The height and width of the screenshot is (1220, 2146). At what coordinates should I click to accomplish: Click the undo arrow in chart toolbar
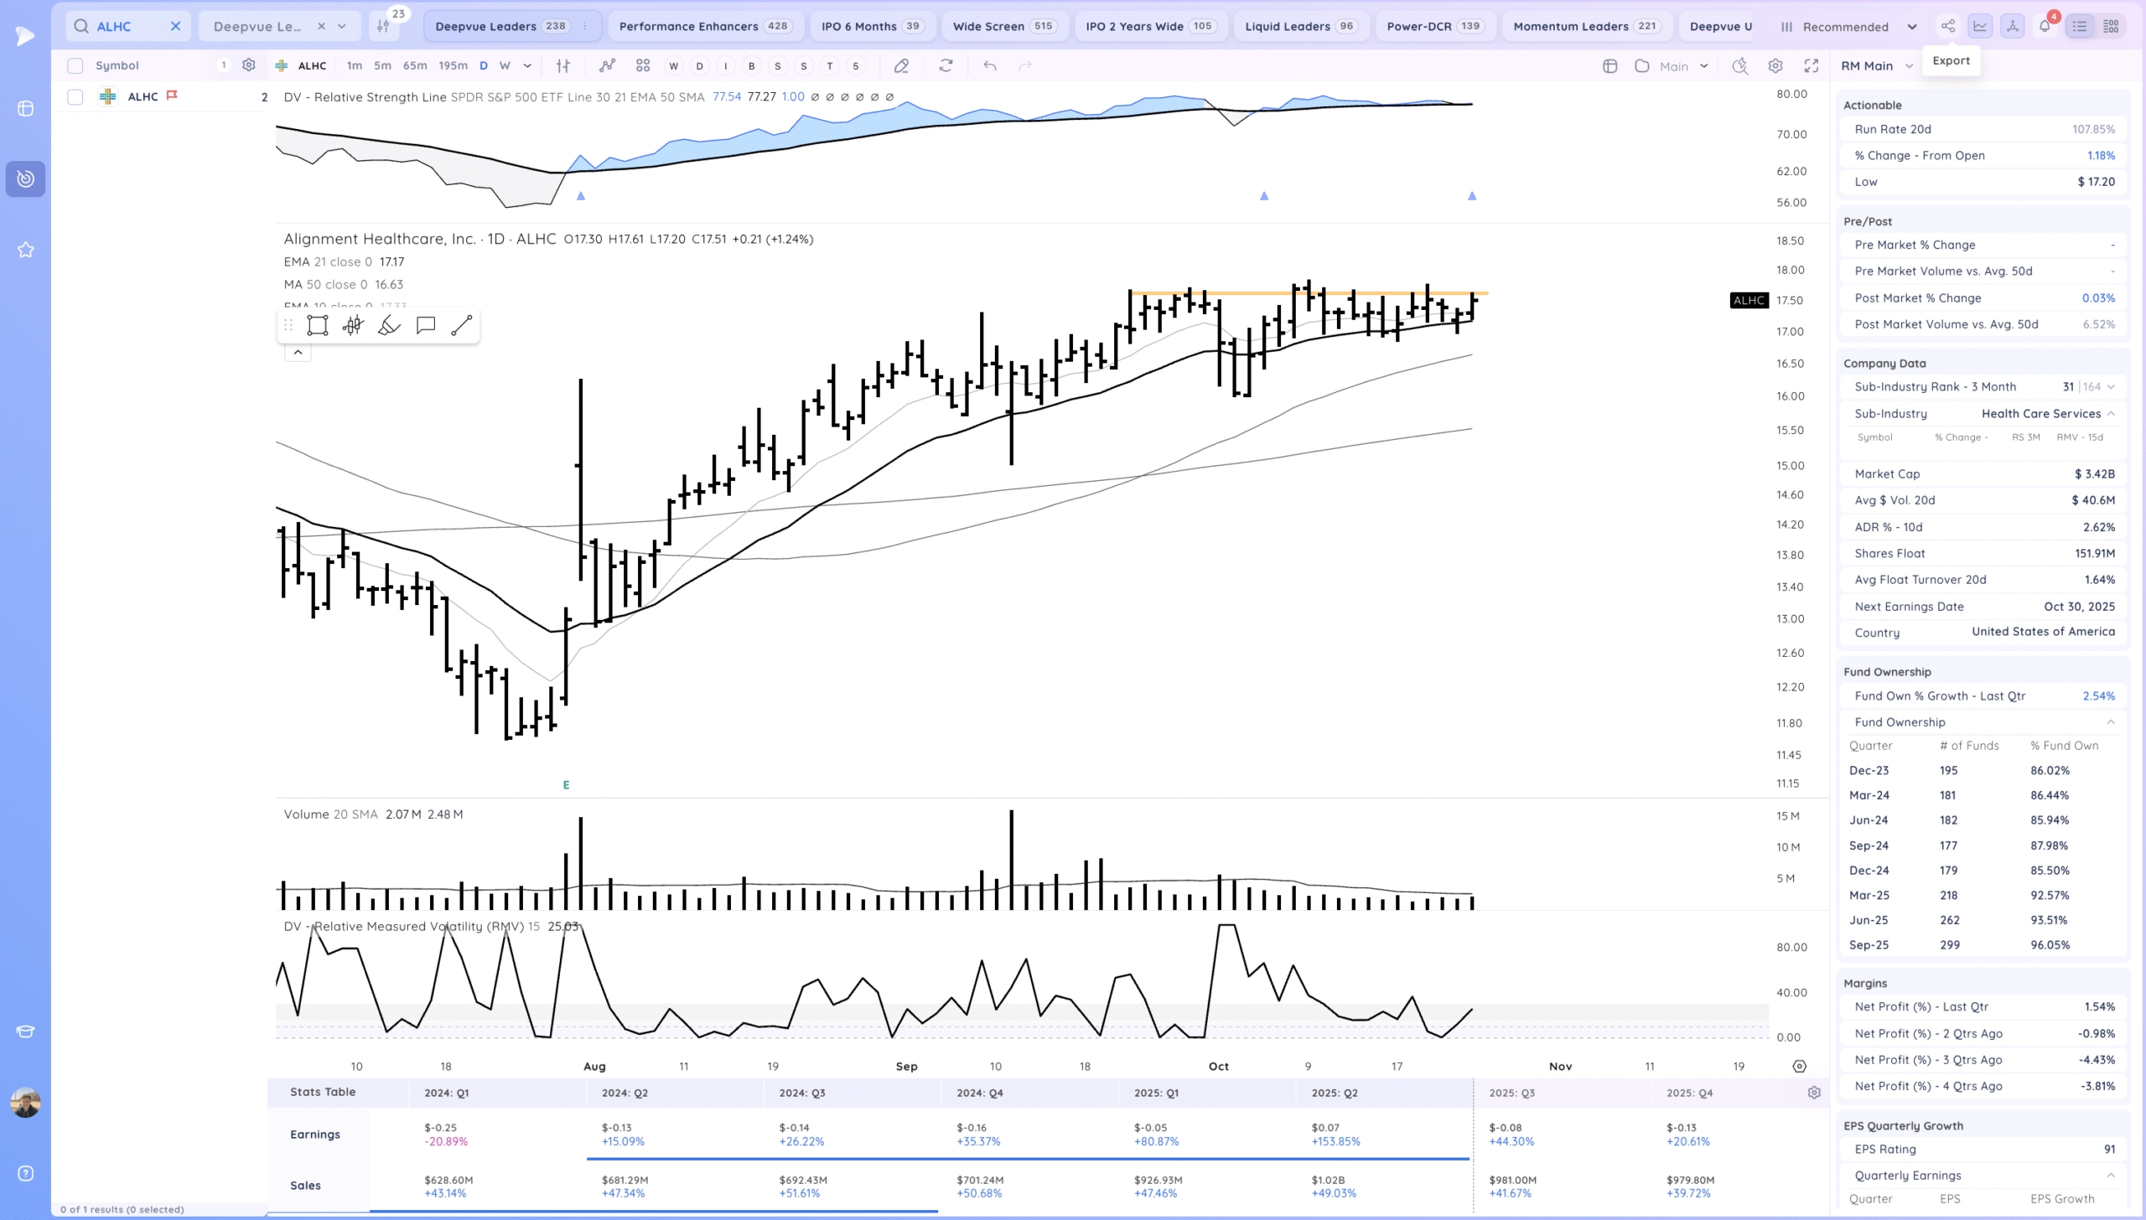coord(990,65)
